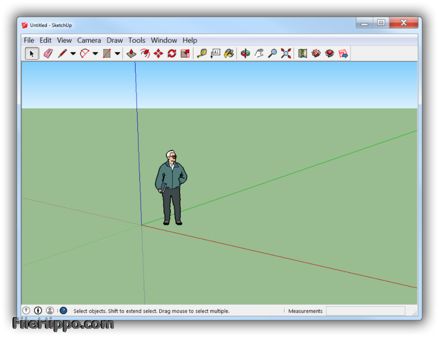The image size is (439, 337).
Task: Select the arrow Select tool
Action: [32, 53]
